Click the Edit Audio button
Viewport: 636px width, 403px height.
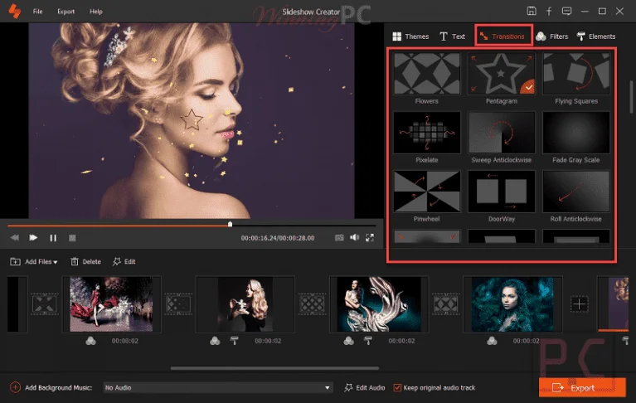(x=364, y=387)
